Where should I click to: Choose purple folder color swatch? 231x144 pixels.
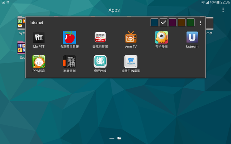tap(173, 22)
